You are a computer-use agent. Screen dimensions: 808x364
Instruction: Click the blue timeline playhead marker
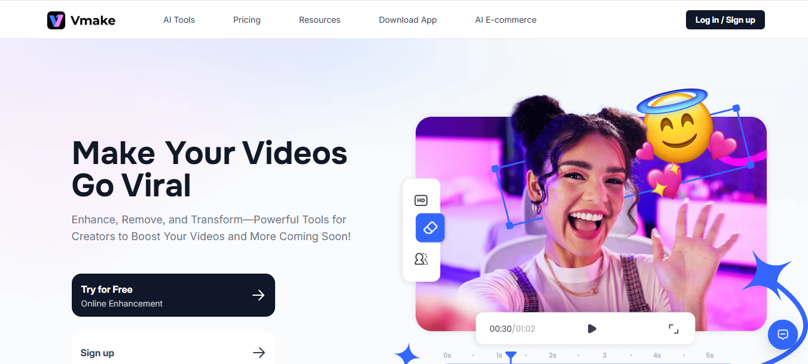tap(511, 357)
